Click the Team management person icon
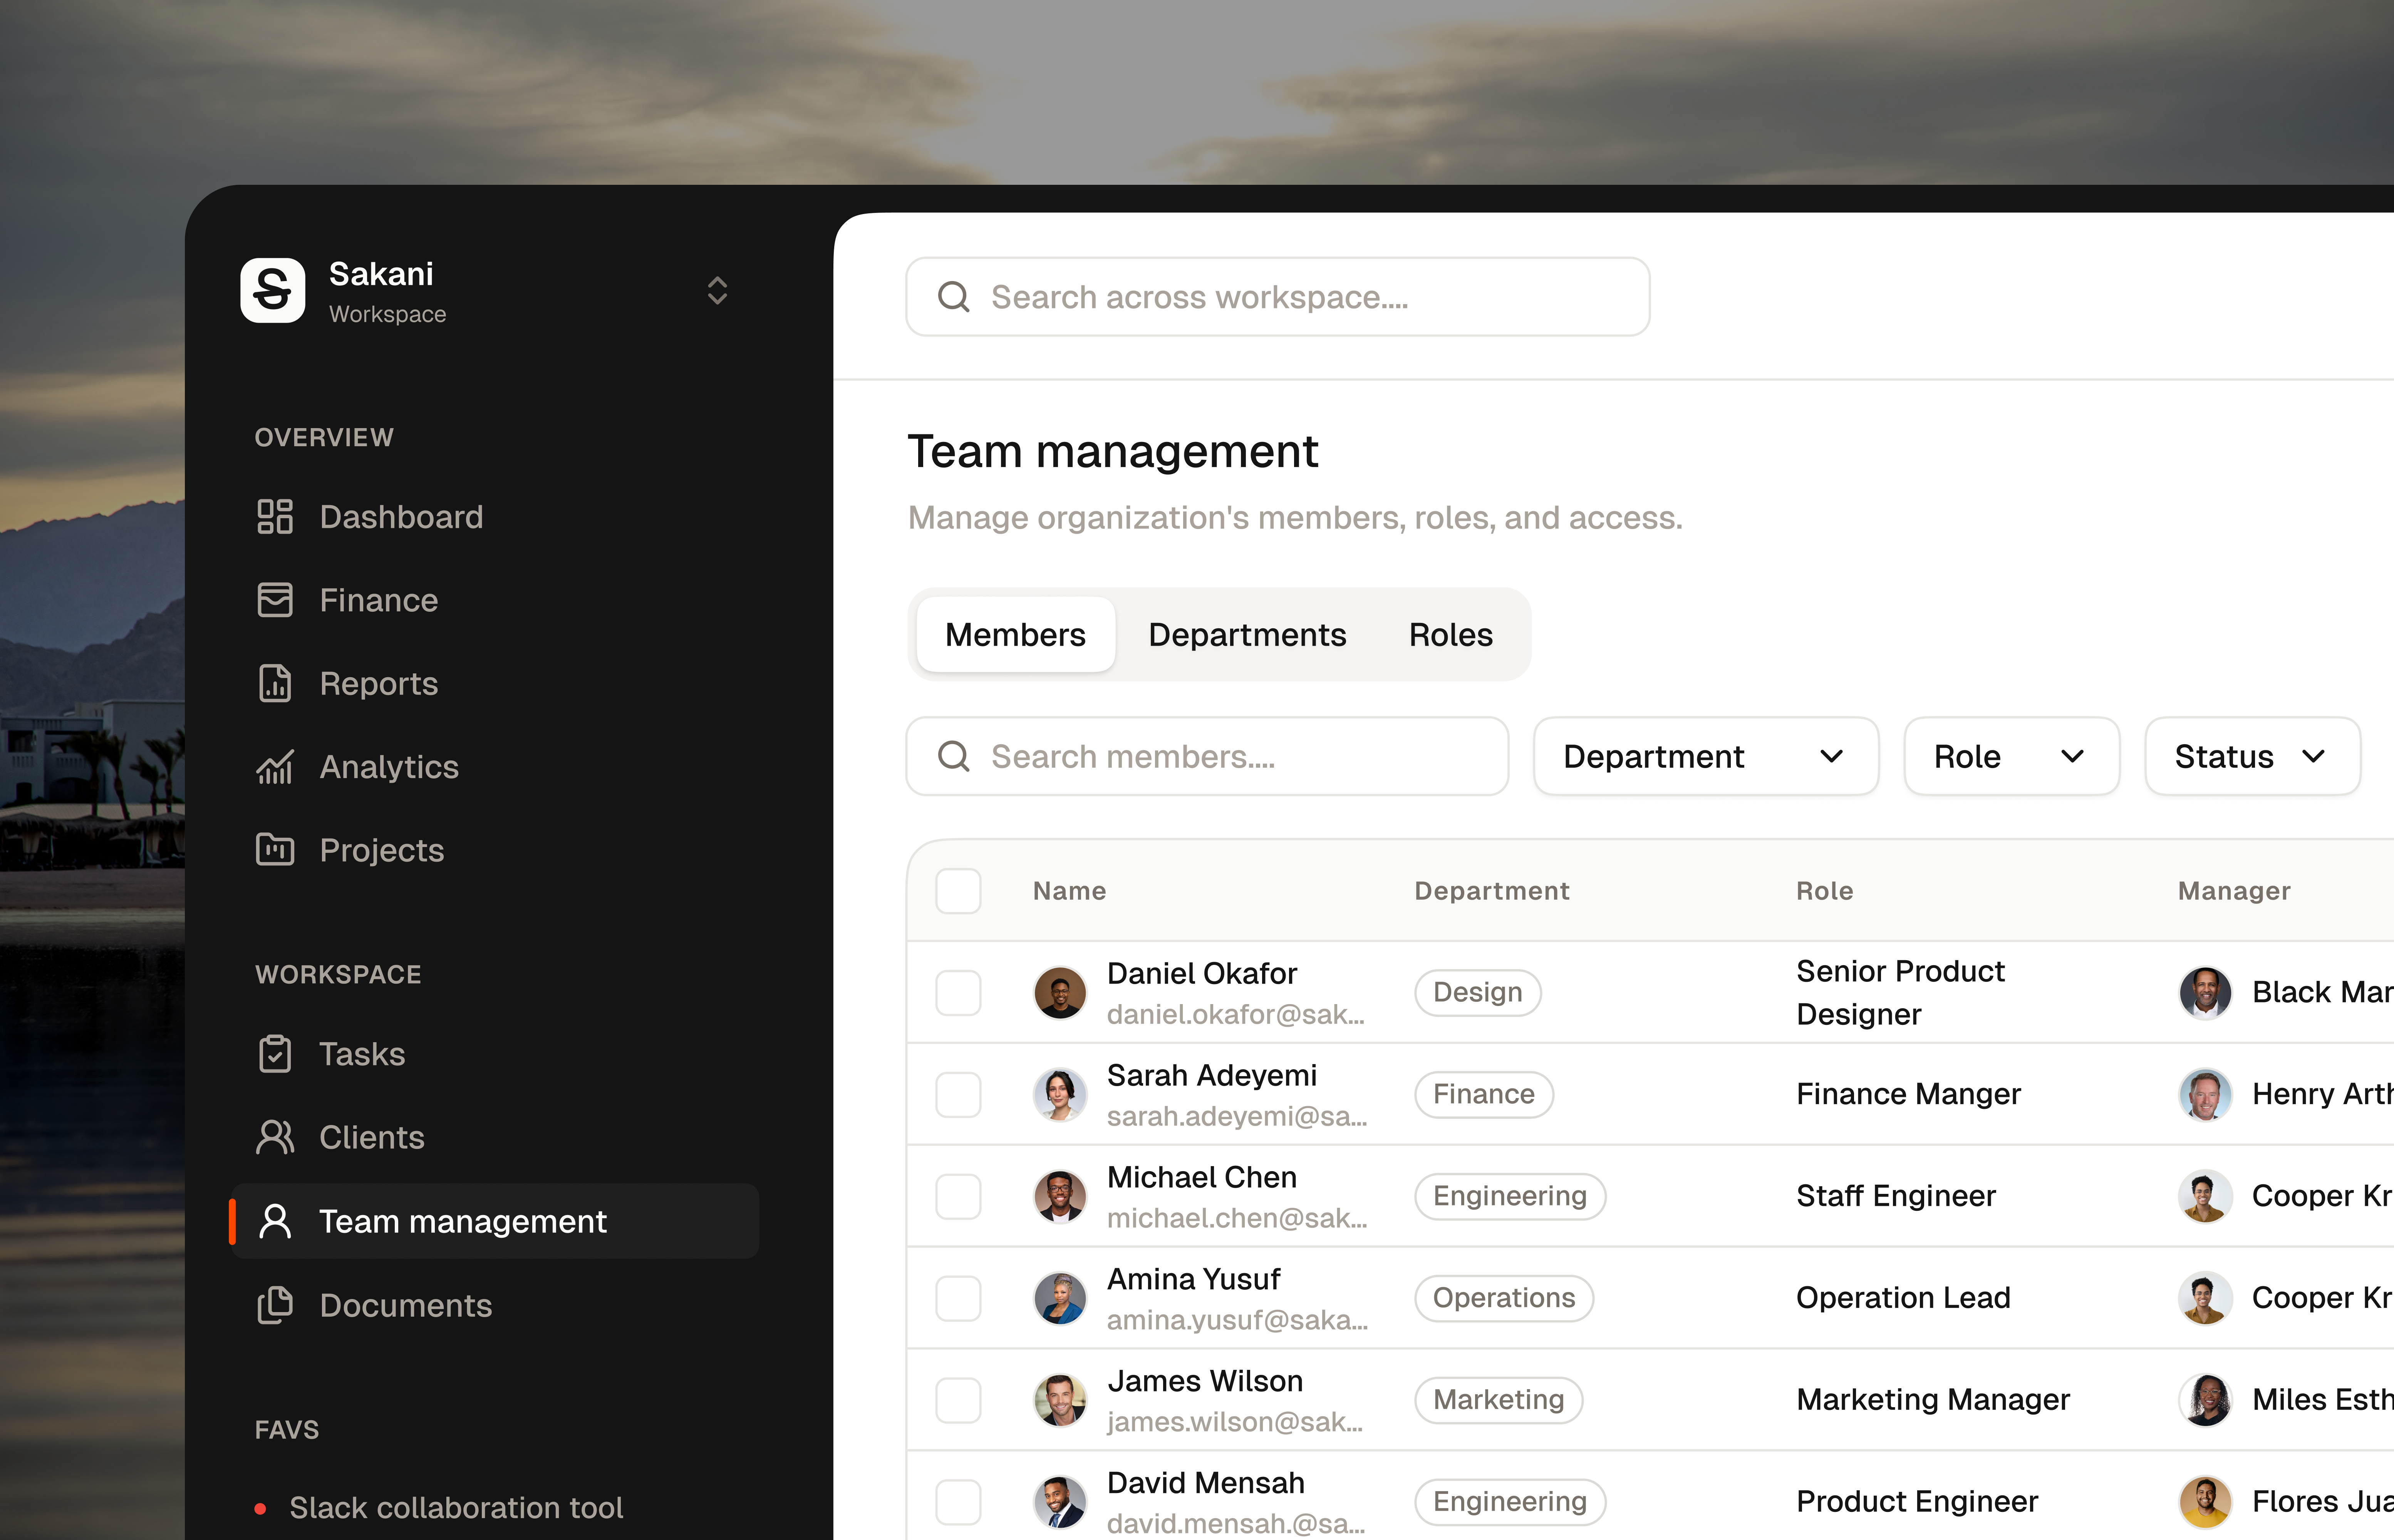 pyautogui.click(x=275, y=1221)
